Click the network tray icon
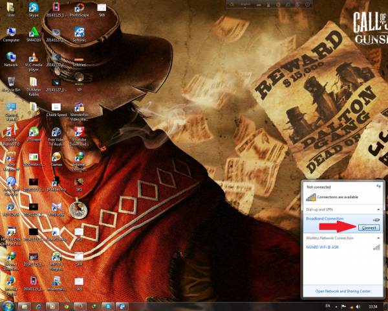The image size is (388, 311). (x=351, y=307)
